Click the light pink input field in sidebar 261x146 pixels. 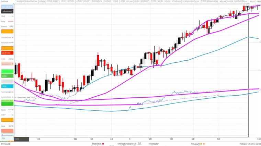click(x=7, y=64)
